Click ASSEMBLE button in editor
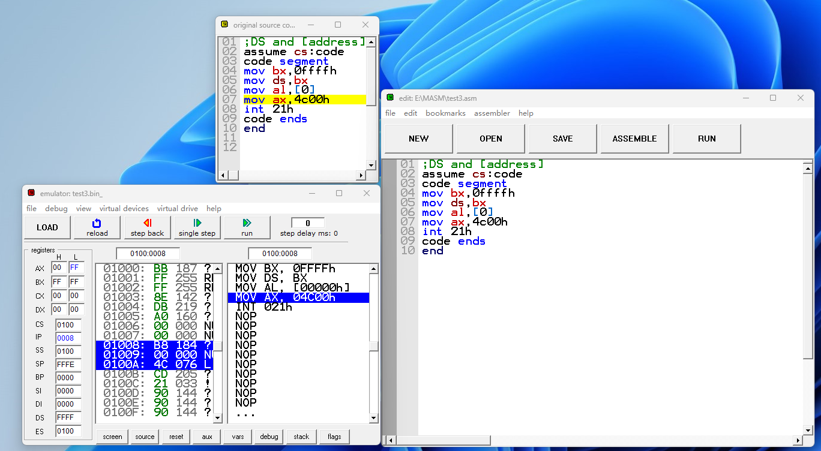 click(x=634, y=139)
